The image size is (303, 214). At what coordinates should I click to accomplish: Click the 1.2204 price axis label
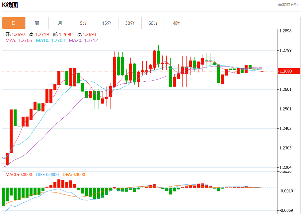point(285,168)
